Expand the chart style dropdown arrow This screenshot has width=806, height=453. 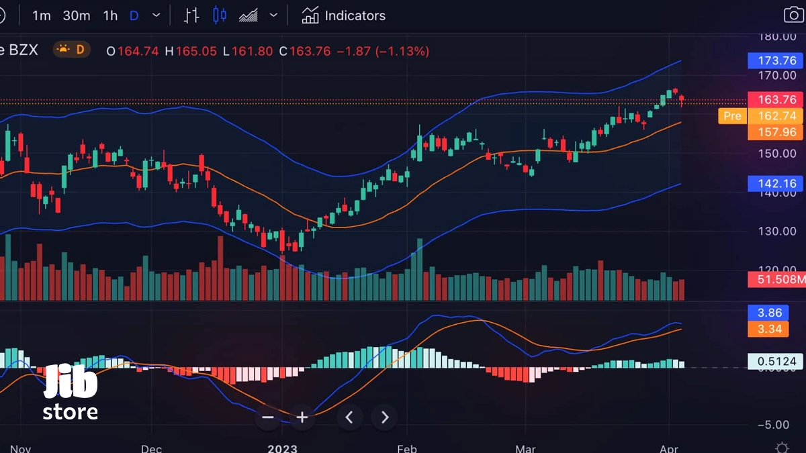click(273, 15)
